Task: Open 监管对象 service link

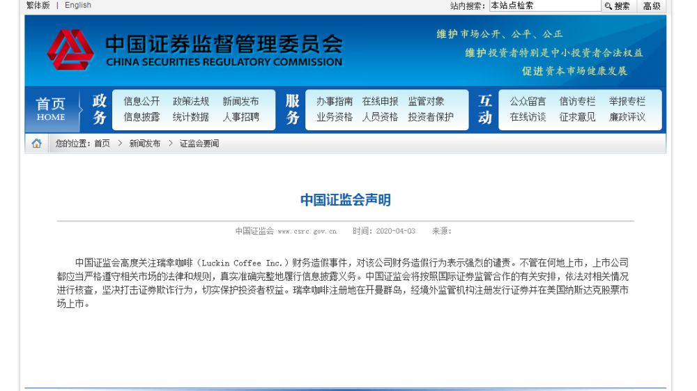Action: click(x=427, y=101)
